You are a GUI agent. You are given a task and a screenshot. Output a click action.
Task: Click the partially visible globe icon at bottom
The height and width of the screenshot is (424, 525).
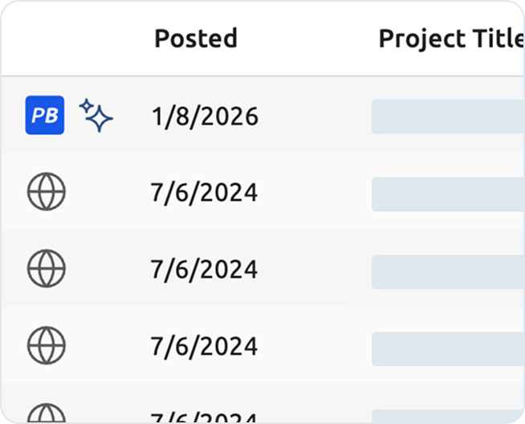click(x=47, y=413)
